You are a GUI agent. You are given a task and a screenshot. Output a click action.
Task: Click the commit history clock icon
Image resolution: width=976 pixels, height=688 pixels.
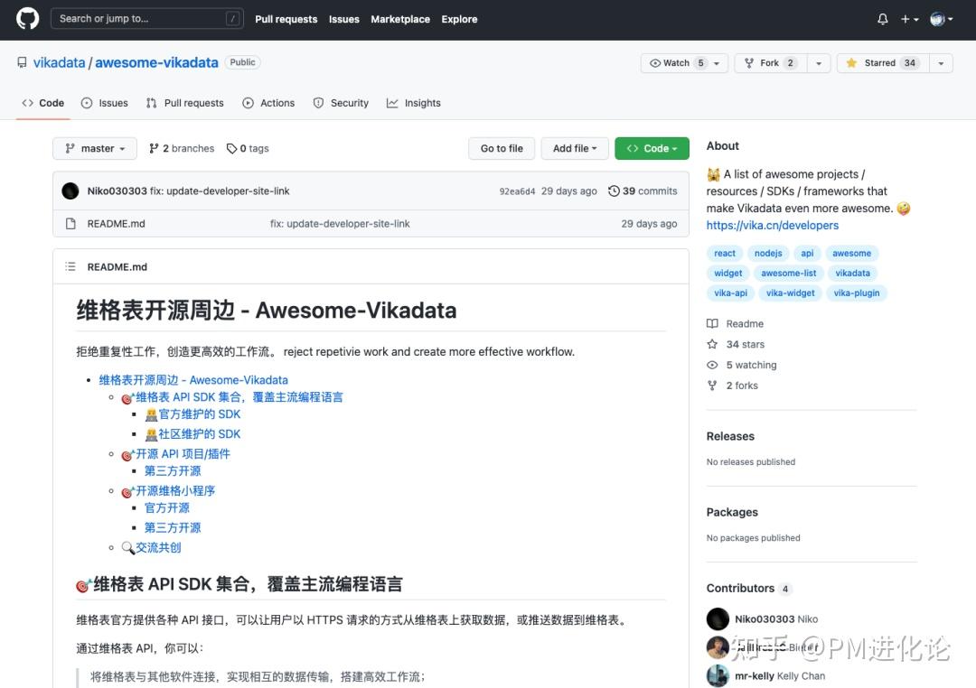pos(615,191)
